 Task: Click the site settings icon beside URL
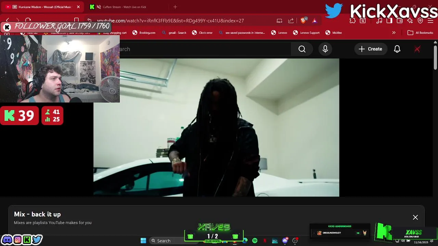(89, 20)
